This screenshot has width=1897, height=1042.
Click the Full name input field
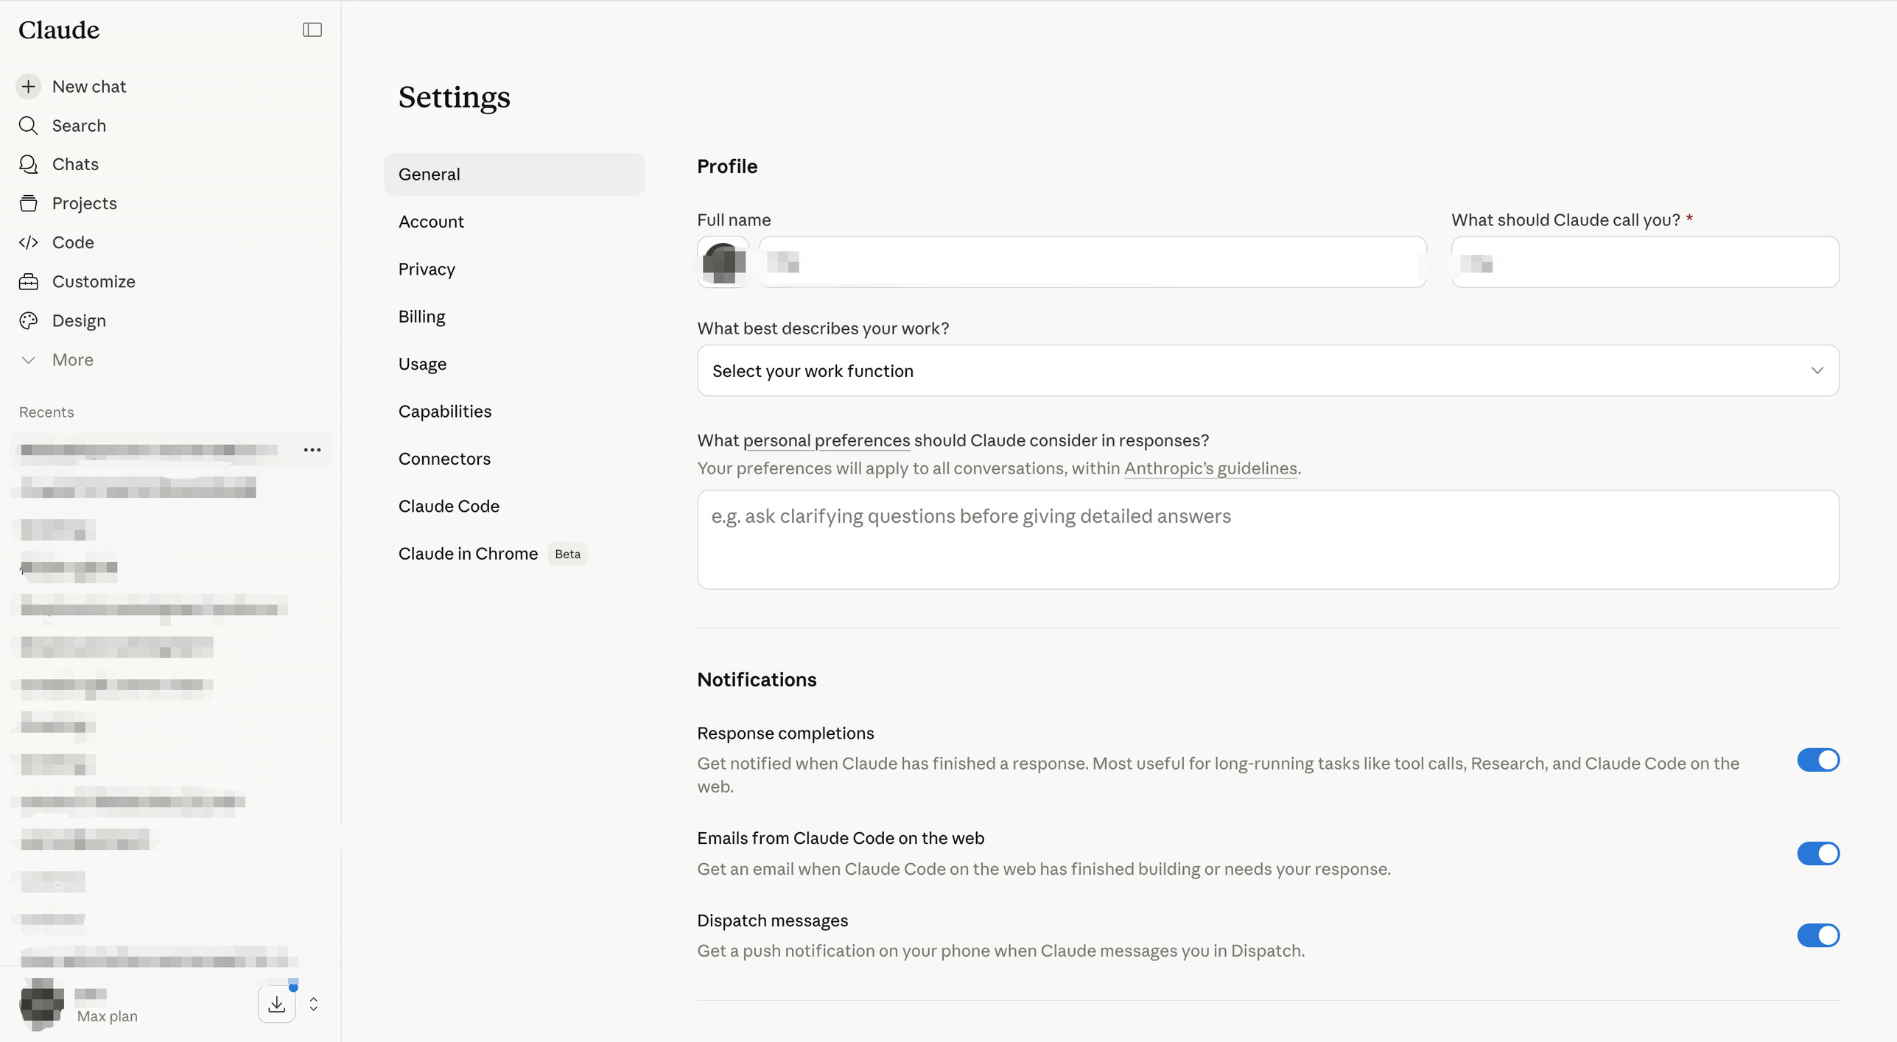pyautogui.click(x=1093, y=262)
